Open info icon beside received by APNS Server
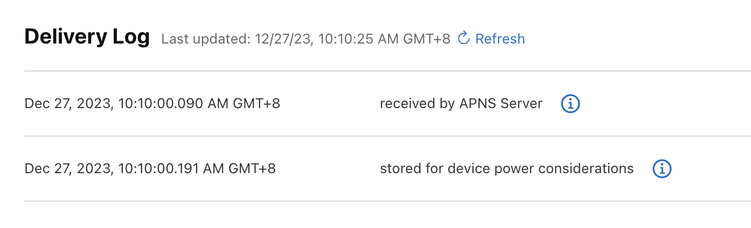Viewport: 751px width, 228px height. (x=570, y=103)
